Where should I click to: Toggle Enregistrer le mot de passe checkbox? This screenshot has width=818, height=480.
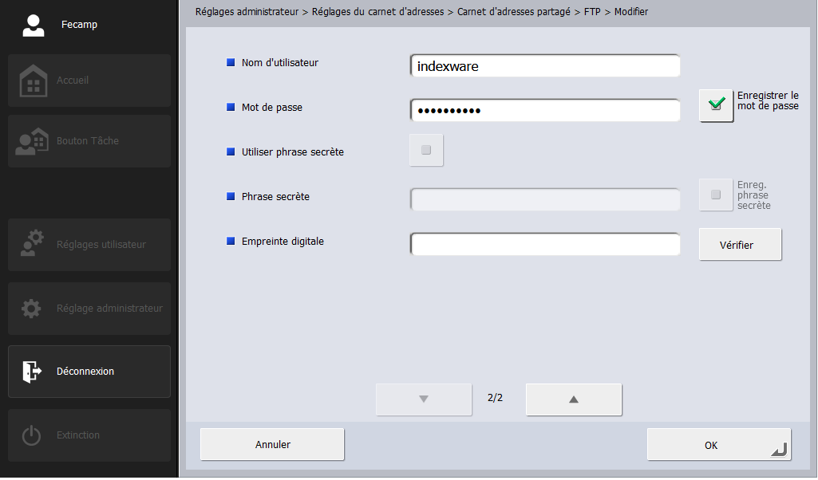click(x=716, y=104)
